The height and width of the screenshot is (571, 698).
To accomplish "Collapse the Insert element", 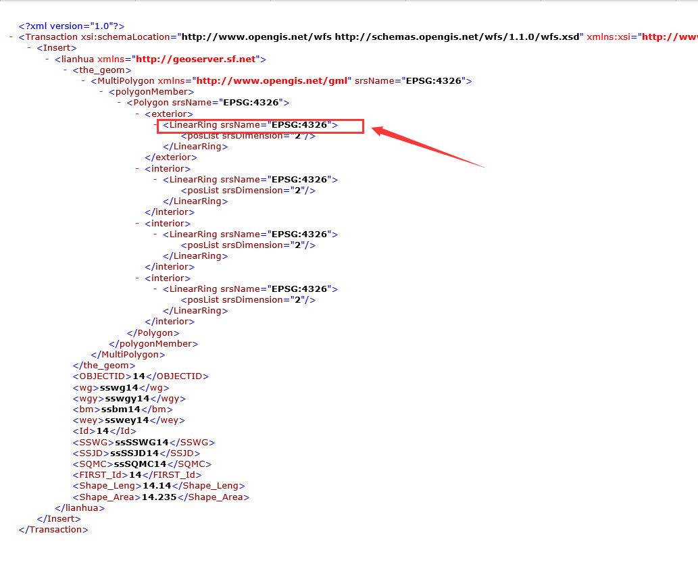I will [29, 47].
